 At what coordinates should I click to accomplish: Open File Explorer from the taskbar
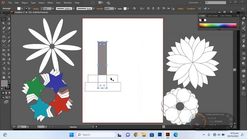(x=144, y=135)
